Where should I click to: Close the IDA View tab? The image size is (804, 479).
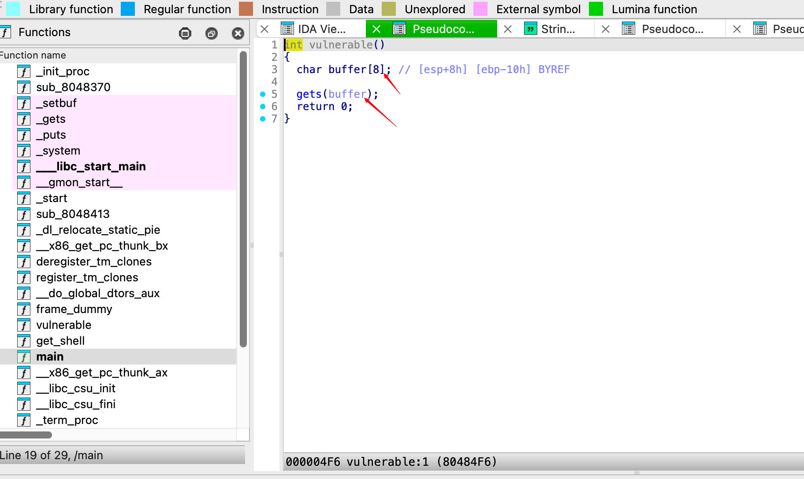pos(264,29)
